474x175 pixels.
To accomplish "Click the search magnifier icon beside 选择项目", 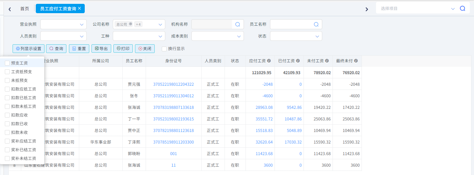I will click(x=462, y=9).
